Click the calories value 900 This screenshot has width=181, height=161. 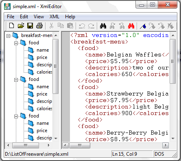click(x=127, y=113)
